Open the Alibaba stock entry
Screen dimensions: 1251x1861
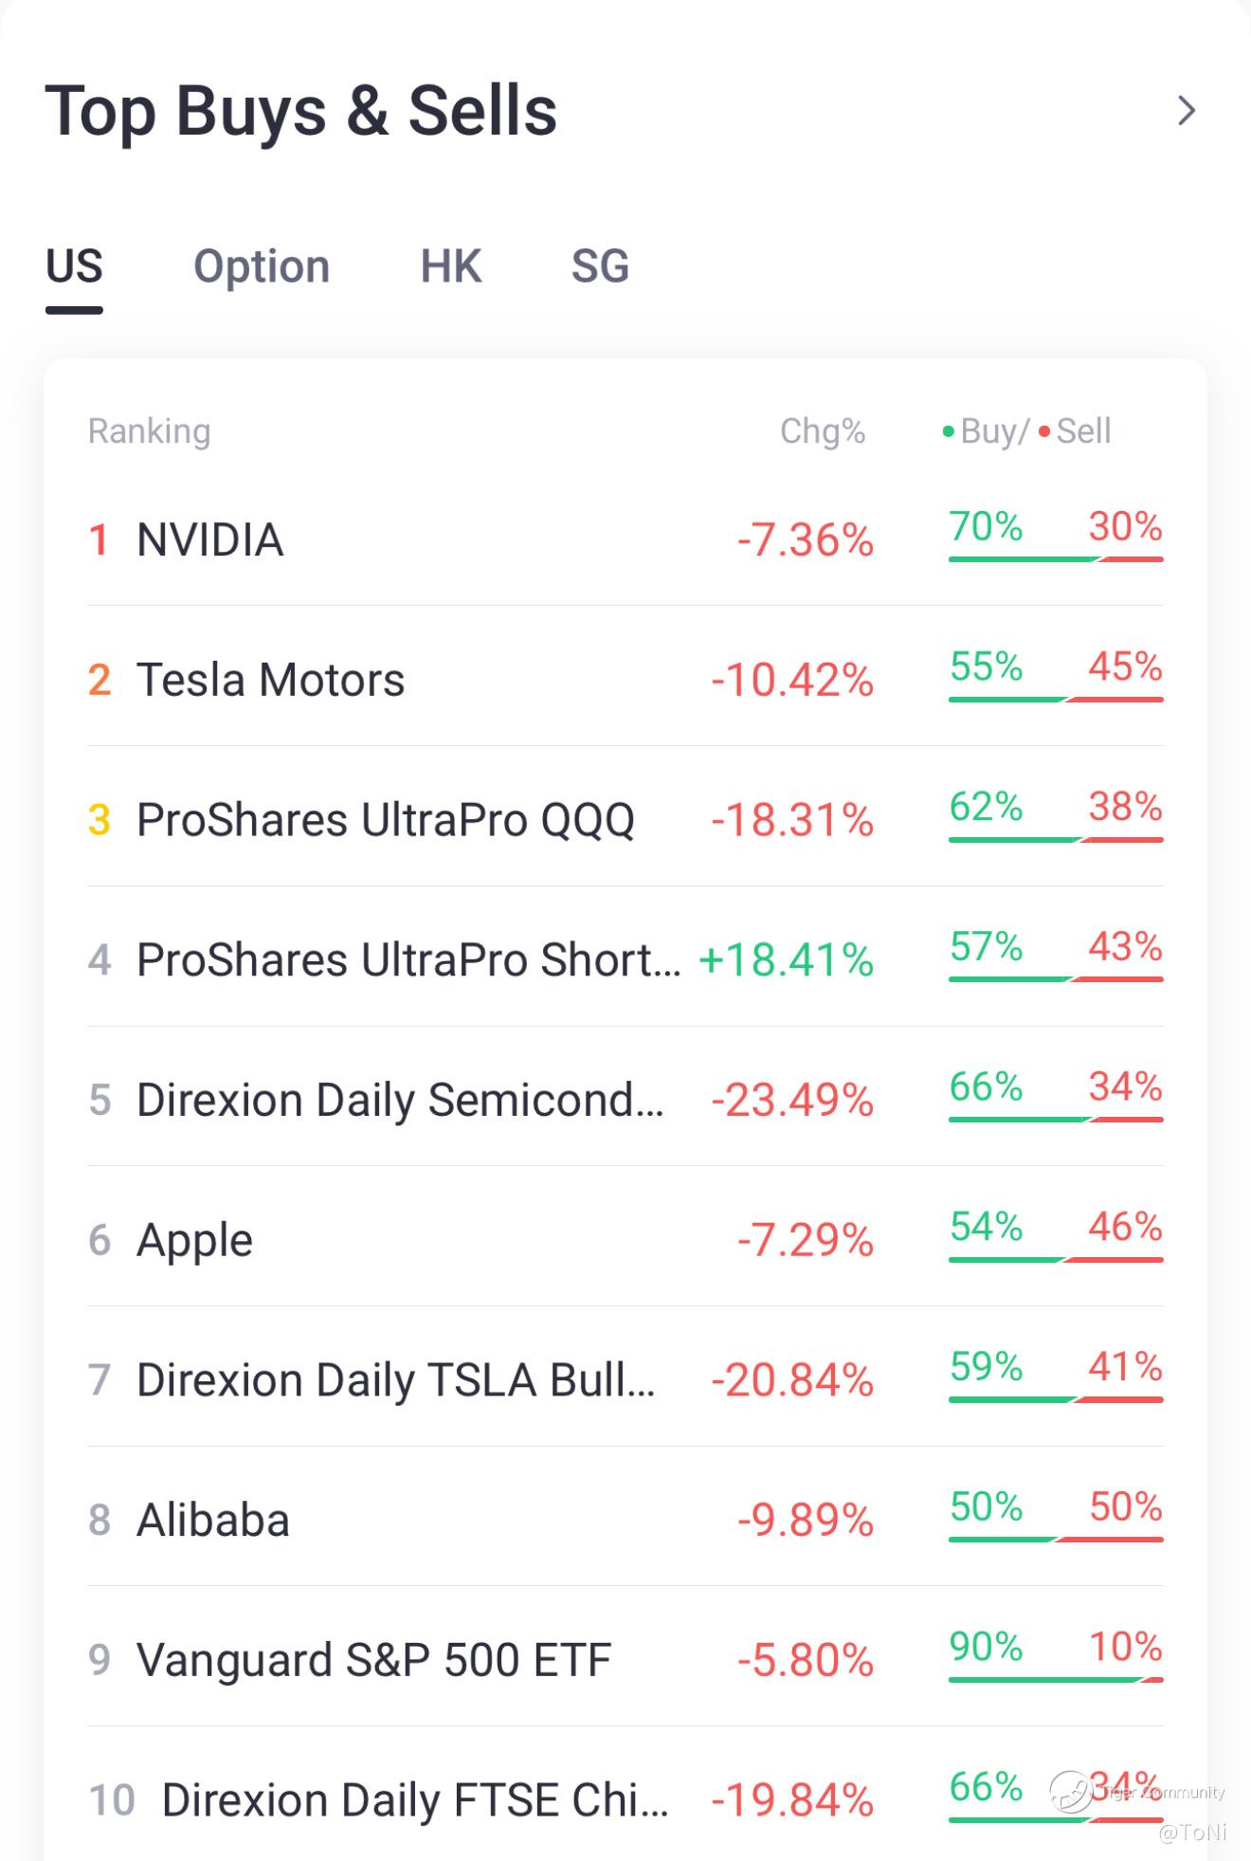[x=213, y=1521]
